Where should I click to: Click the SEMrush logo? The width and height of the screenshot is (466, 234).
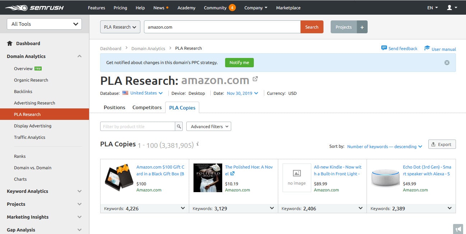(x=34, y=7)
